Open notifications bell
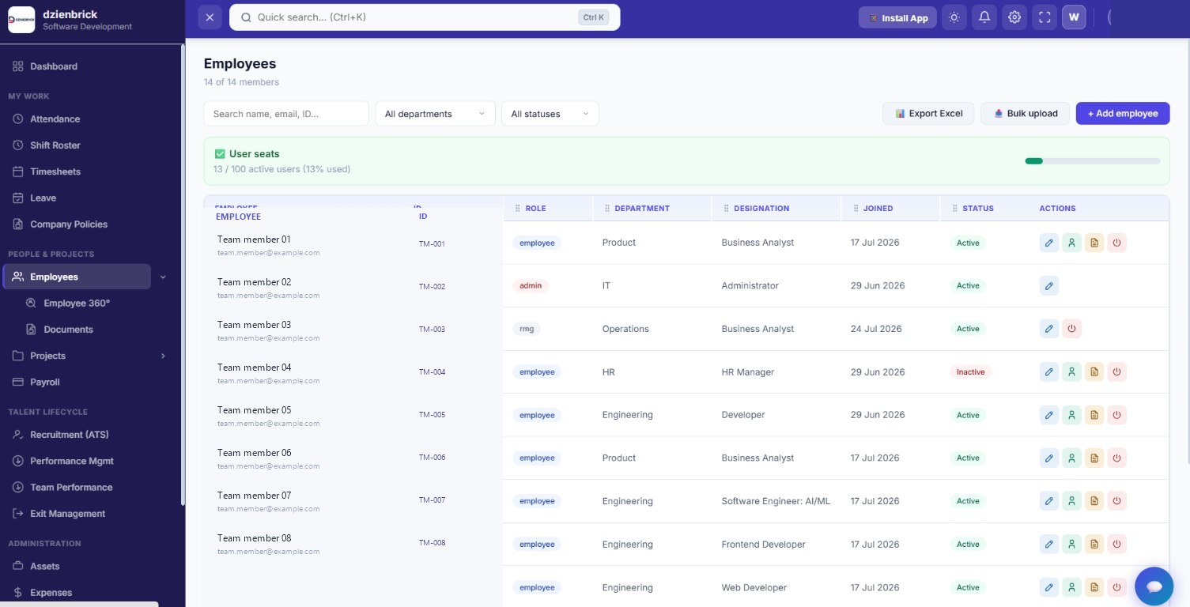Screen dimensions: 1190x607 pos(984,17)
